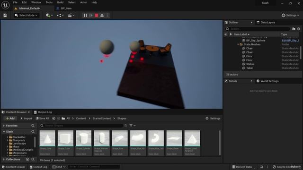Screen dimensions: 303x170
Task: Open the Help menu
Action: click(94, 2)
